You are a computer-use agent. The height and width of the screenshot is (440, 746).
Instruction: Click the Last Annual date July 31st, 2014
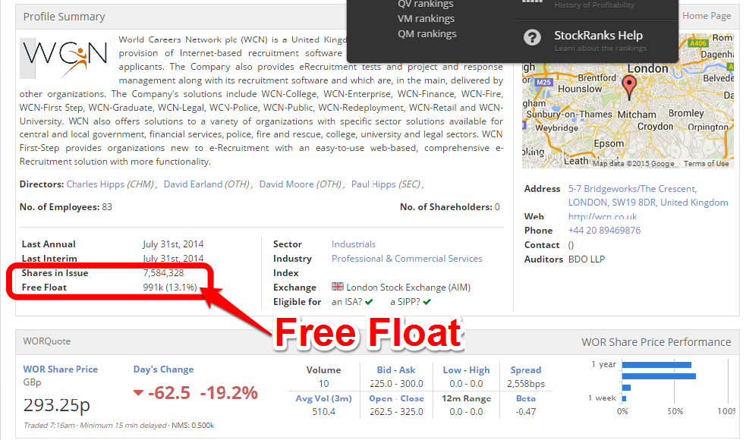pos(173,244)
